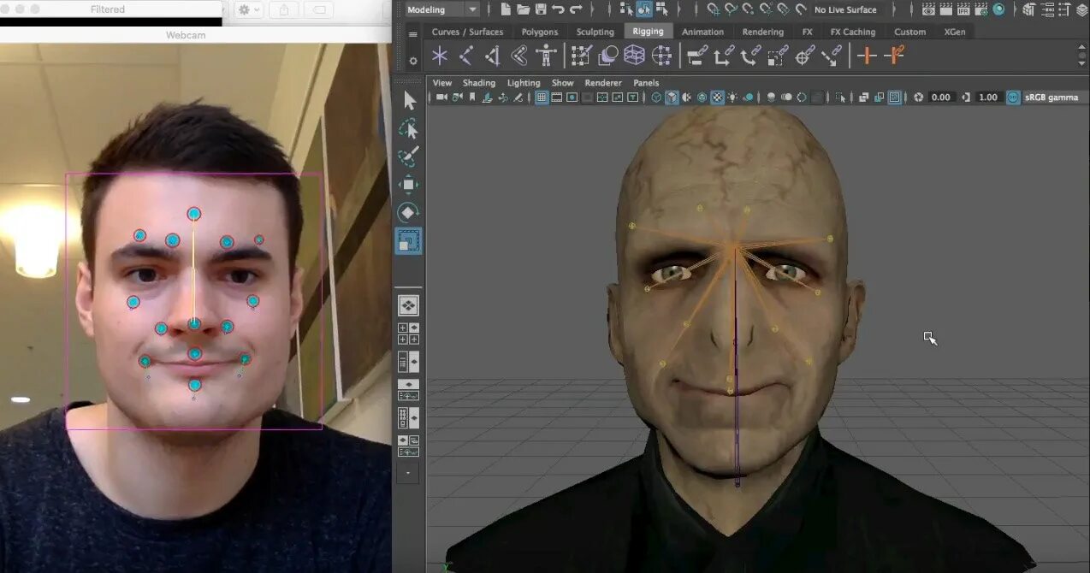
Task: Click the shelf scroll up arrow
Action: point(1082,49)
